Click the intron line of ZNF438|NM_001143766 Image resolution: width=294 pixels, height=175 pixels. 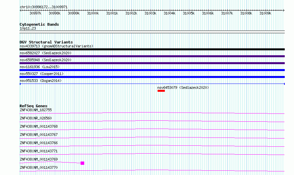[152, 146]
